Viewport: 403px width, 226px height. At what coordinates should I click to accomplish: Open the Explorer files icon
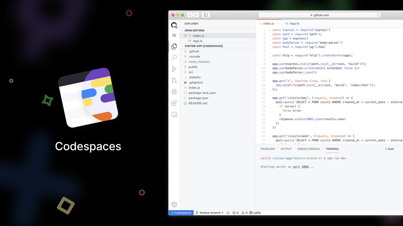[174, 46]
